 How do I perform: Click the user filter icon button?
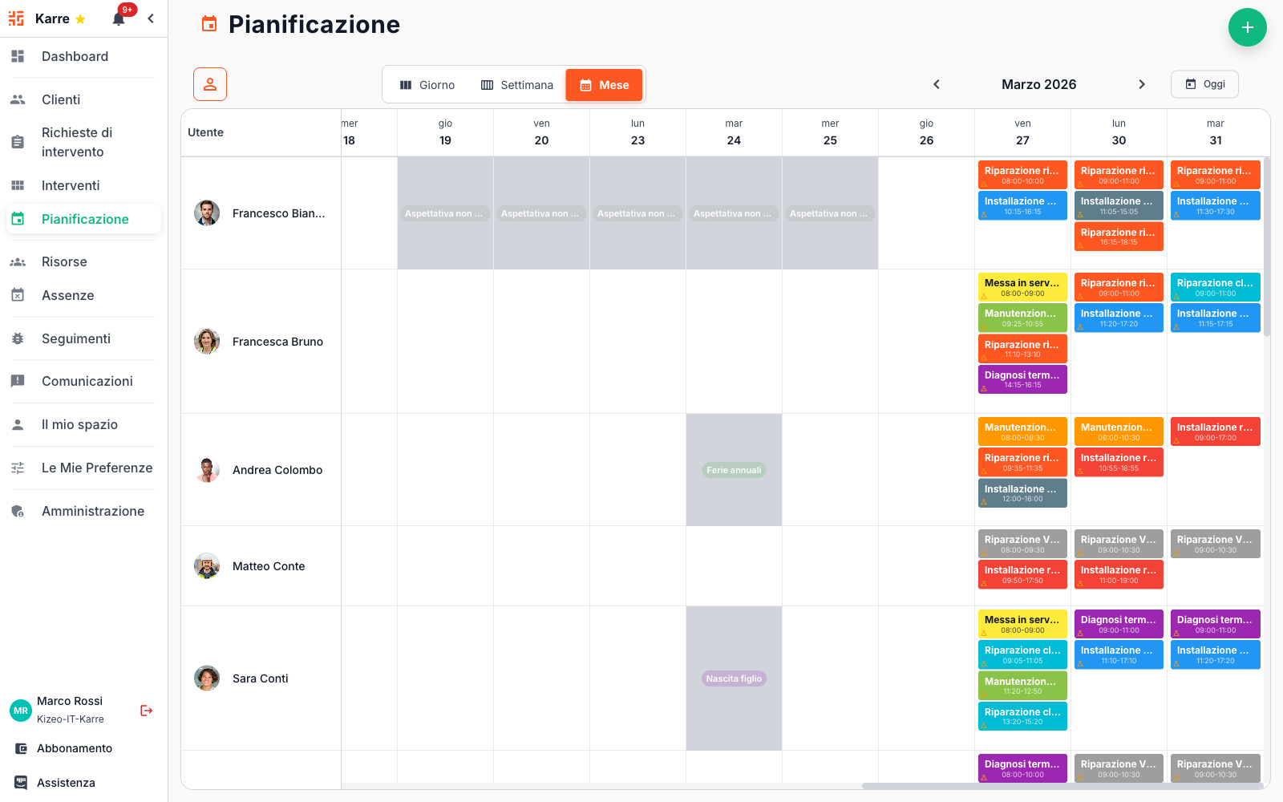210,84
